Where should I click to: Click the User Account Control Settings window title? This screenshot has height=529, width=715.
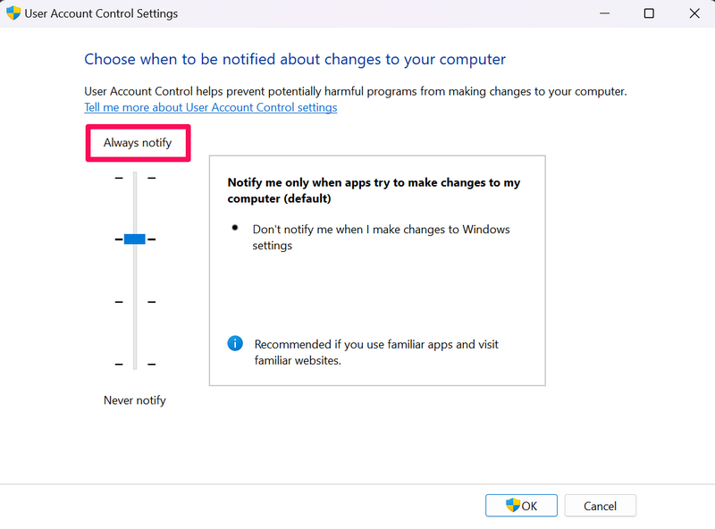[101, 13]
